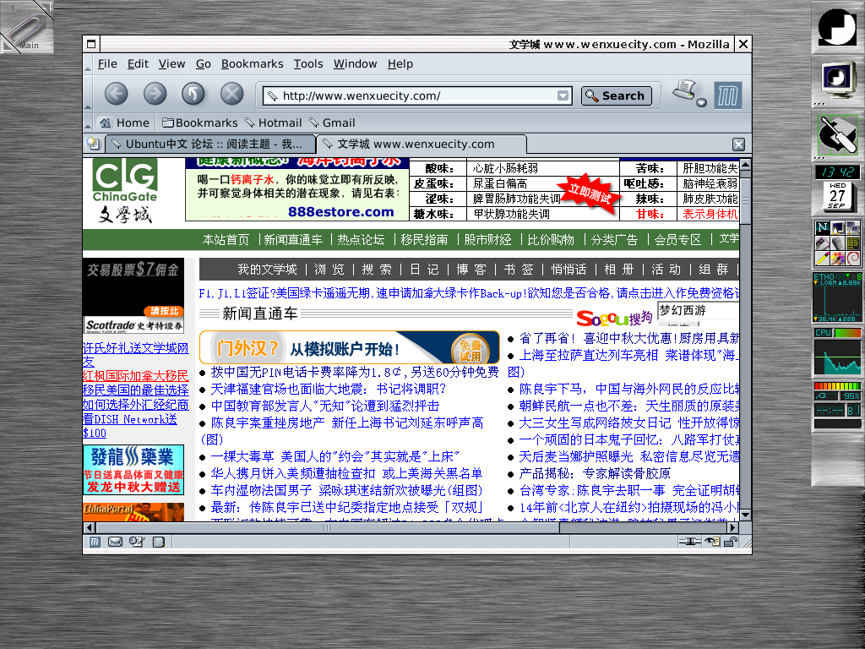The height and width of the screenshot is (649, 865).
Task: Go back with the Back arrow button
Action: tap(117, 94)
